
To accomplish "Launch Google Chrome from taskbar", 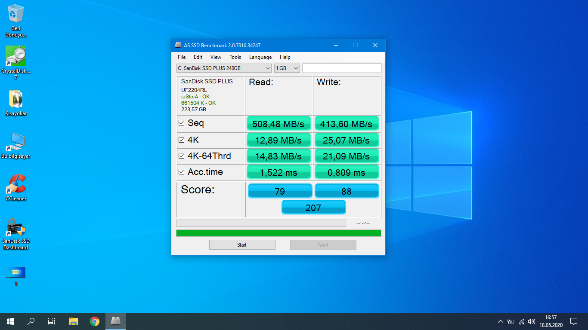I will click(x=95, y=321).
